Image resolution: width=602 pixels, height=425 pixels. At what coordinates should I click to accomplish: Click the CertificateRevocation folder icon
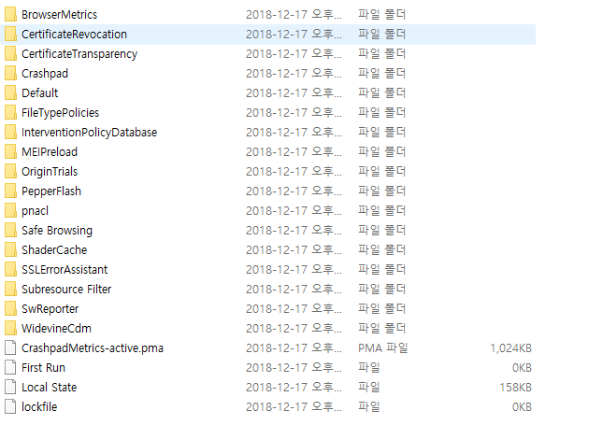10,35
